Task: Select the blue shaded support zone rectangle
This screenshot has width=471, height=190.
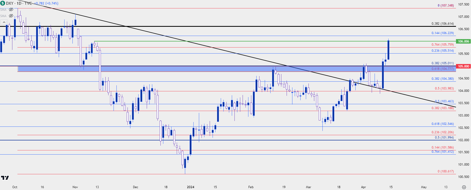Action: coord(237,69)
